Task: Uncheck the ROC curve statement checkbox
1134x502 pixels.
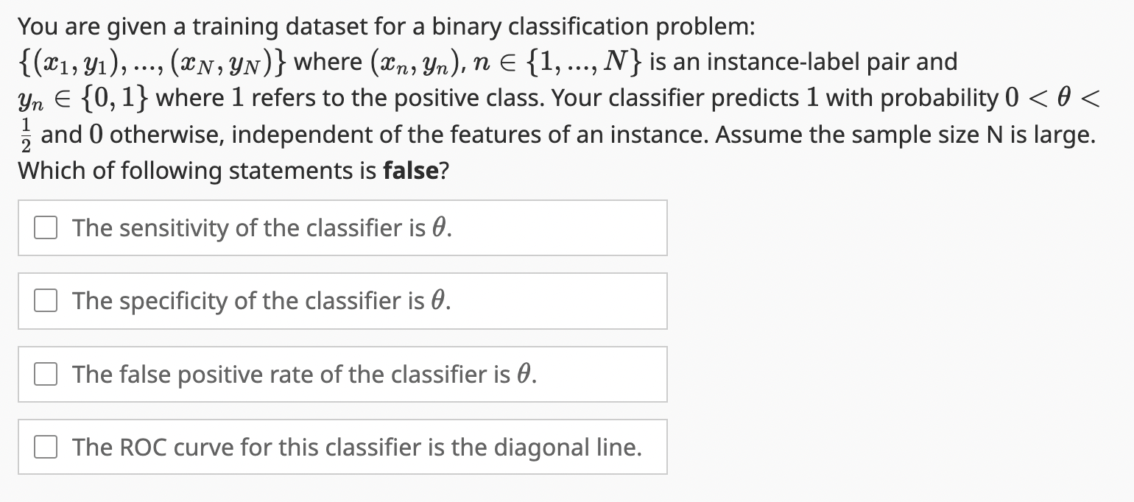Action: coord(46,446)
